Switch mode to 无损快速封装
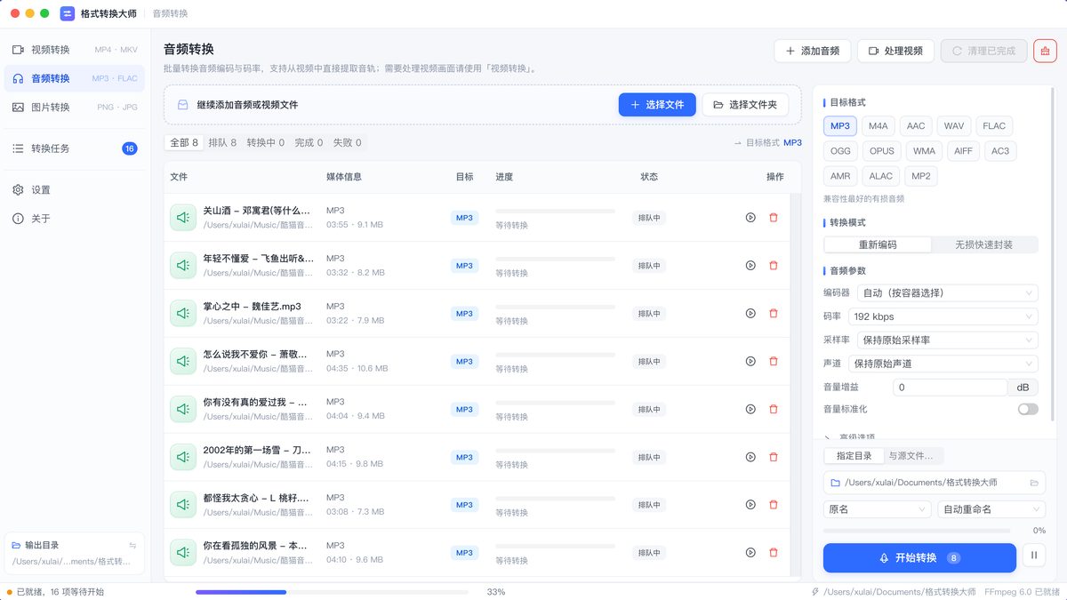This screenshot has width=1067, height=600. click(x=984, y=244)
